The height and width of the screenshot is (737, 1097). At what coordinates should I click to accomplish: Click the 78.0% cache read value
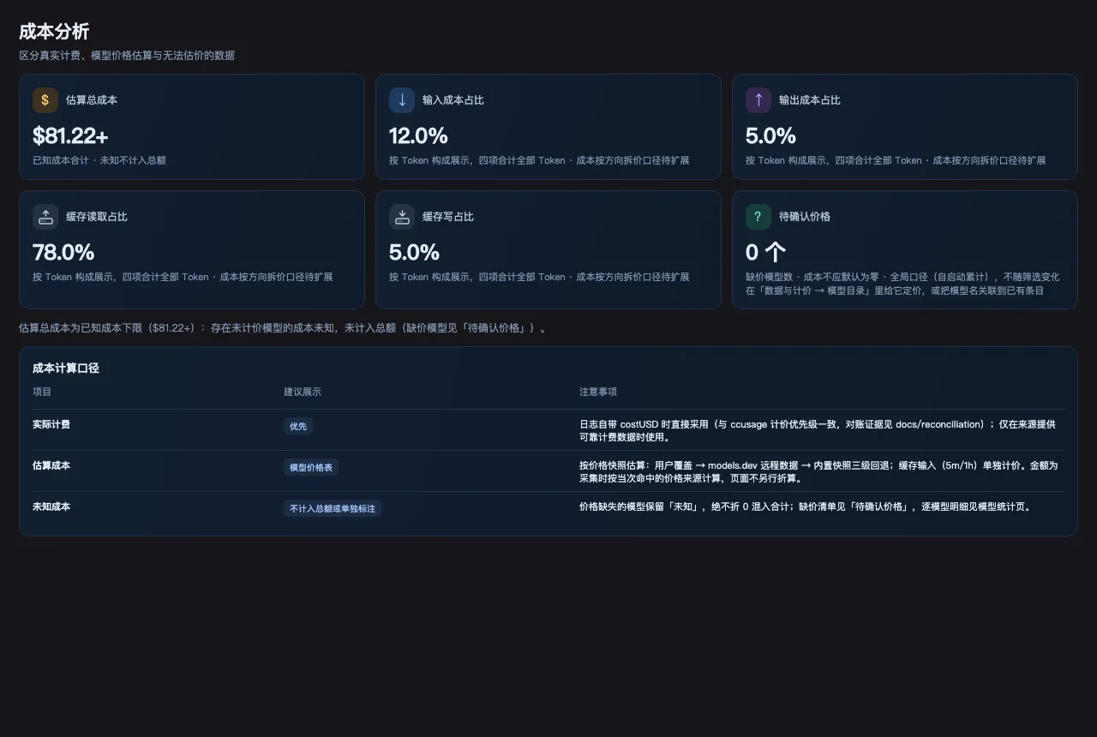63,252
